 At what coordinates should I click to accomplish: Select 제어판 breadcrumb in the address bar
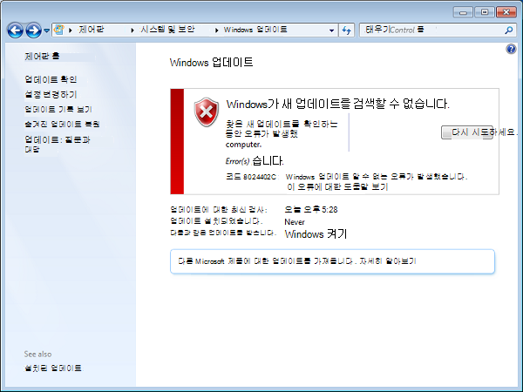point(91,30)
